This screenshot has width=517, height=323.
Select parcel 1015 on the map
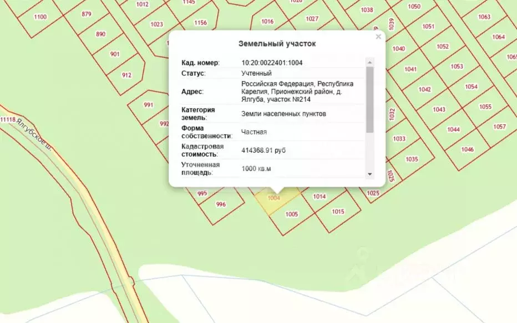(x=338, y=212)
